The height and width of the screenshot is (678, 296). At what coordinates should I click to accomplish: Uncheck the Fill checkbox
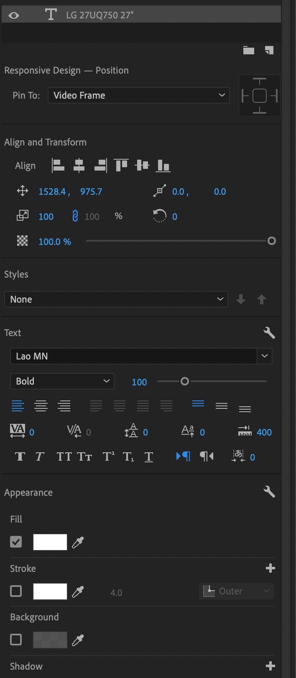[x=16, y=542]
